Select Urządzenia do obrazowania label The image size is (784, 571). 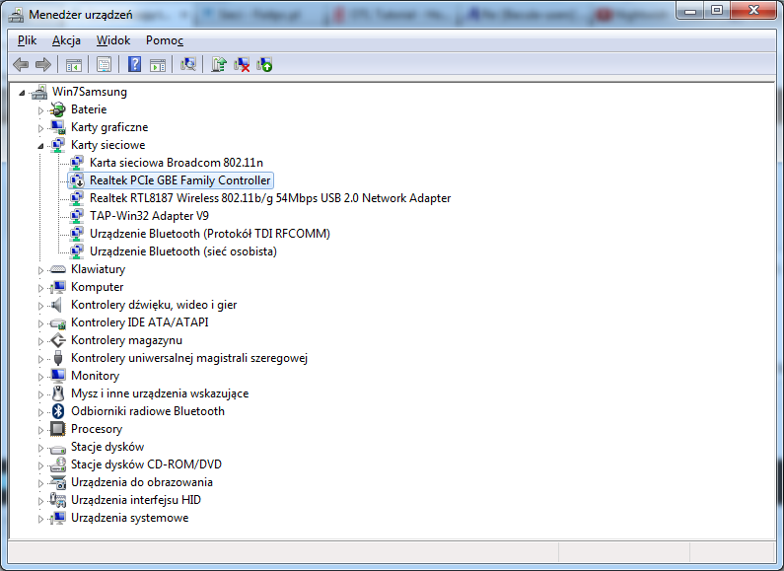141,482
